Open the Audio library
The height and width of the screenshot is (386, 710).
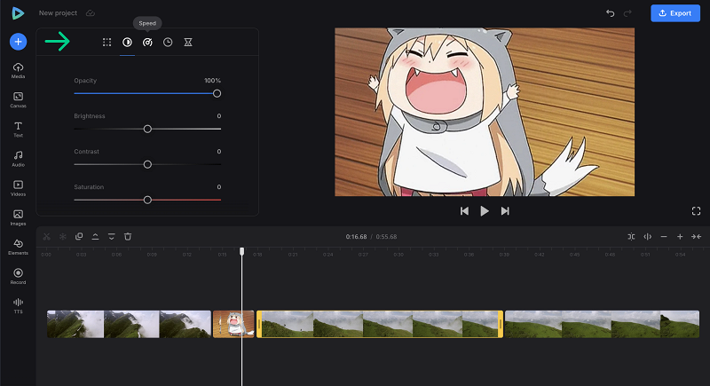(18, 158)
